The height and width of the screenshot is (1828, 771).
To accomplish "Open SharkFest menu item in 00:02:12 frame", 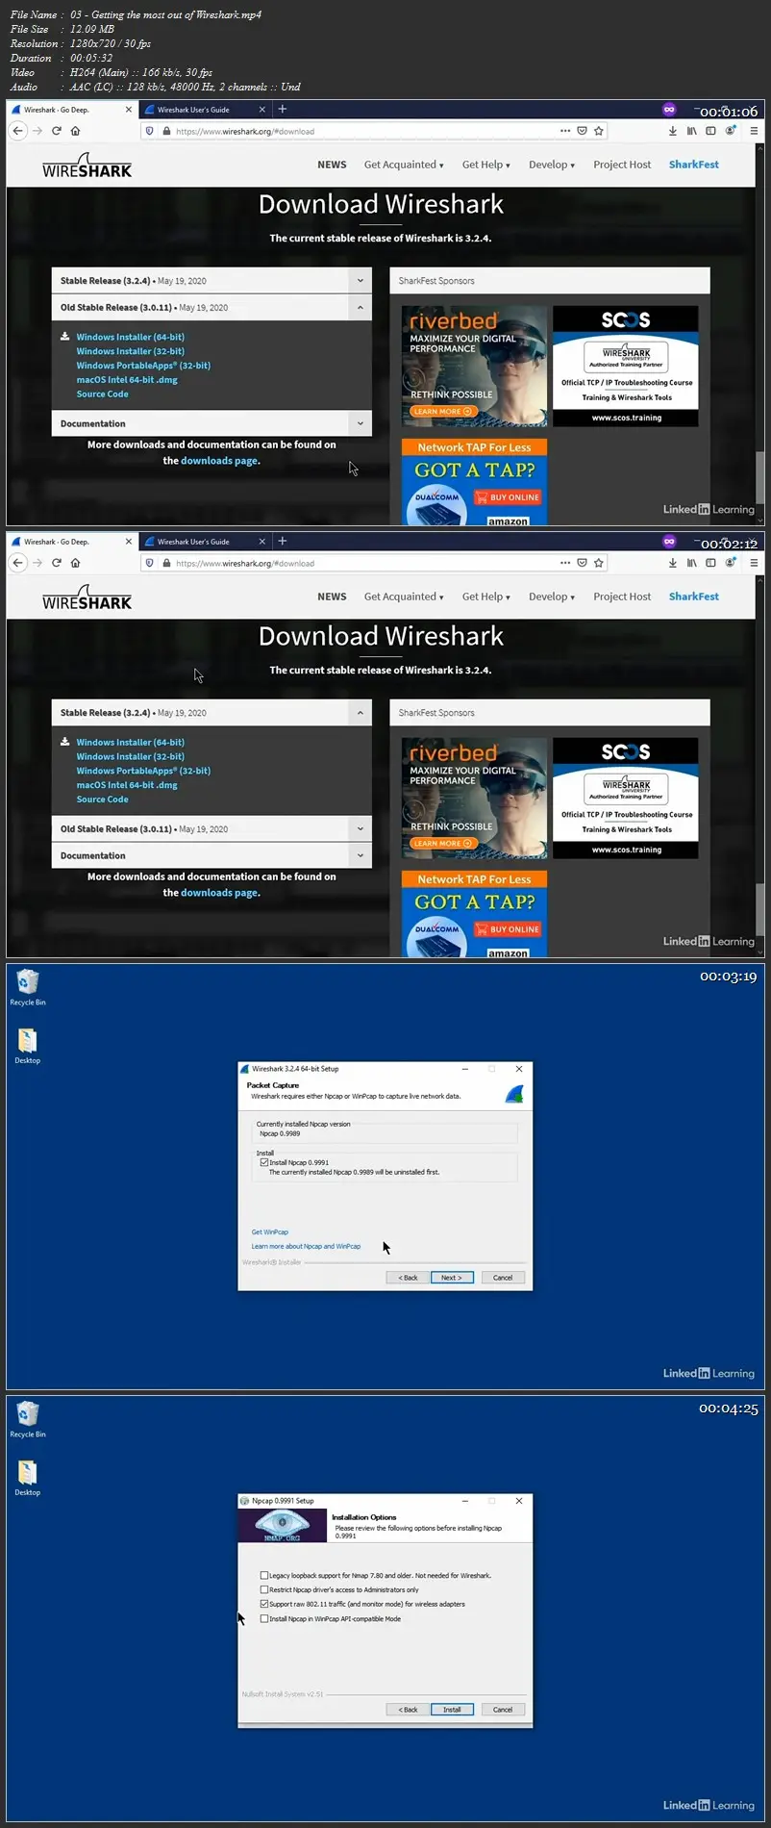I will click(694, 597).
